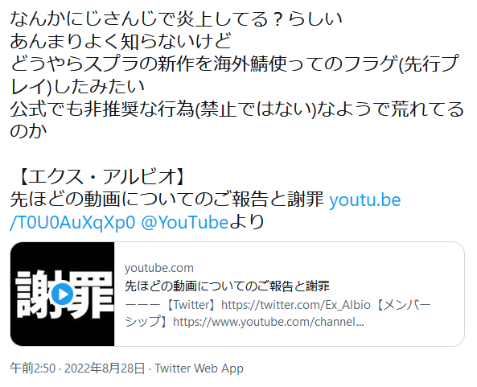Click the text レイ)したみたい
The width and height of the screenshot is (477, 387).
(77, 87)
